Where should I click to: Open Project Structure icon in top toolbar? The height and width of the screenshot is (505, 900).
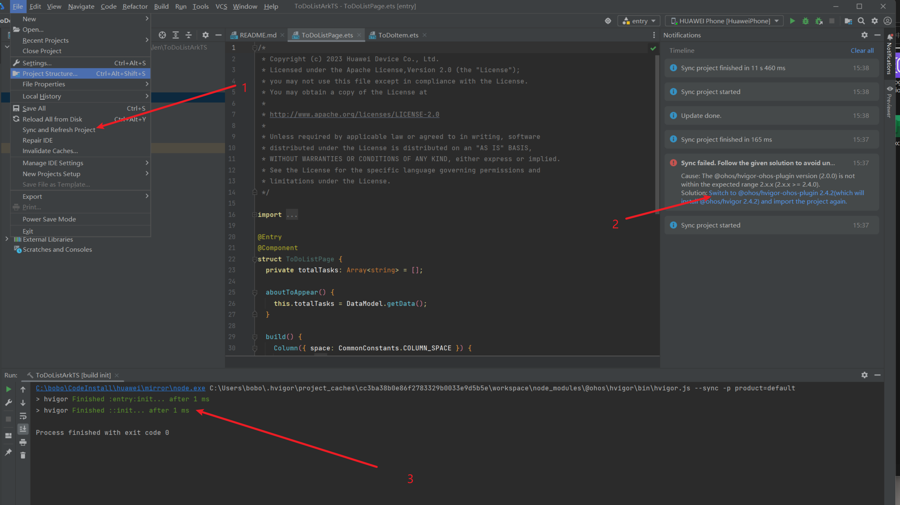848,21
